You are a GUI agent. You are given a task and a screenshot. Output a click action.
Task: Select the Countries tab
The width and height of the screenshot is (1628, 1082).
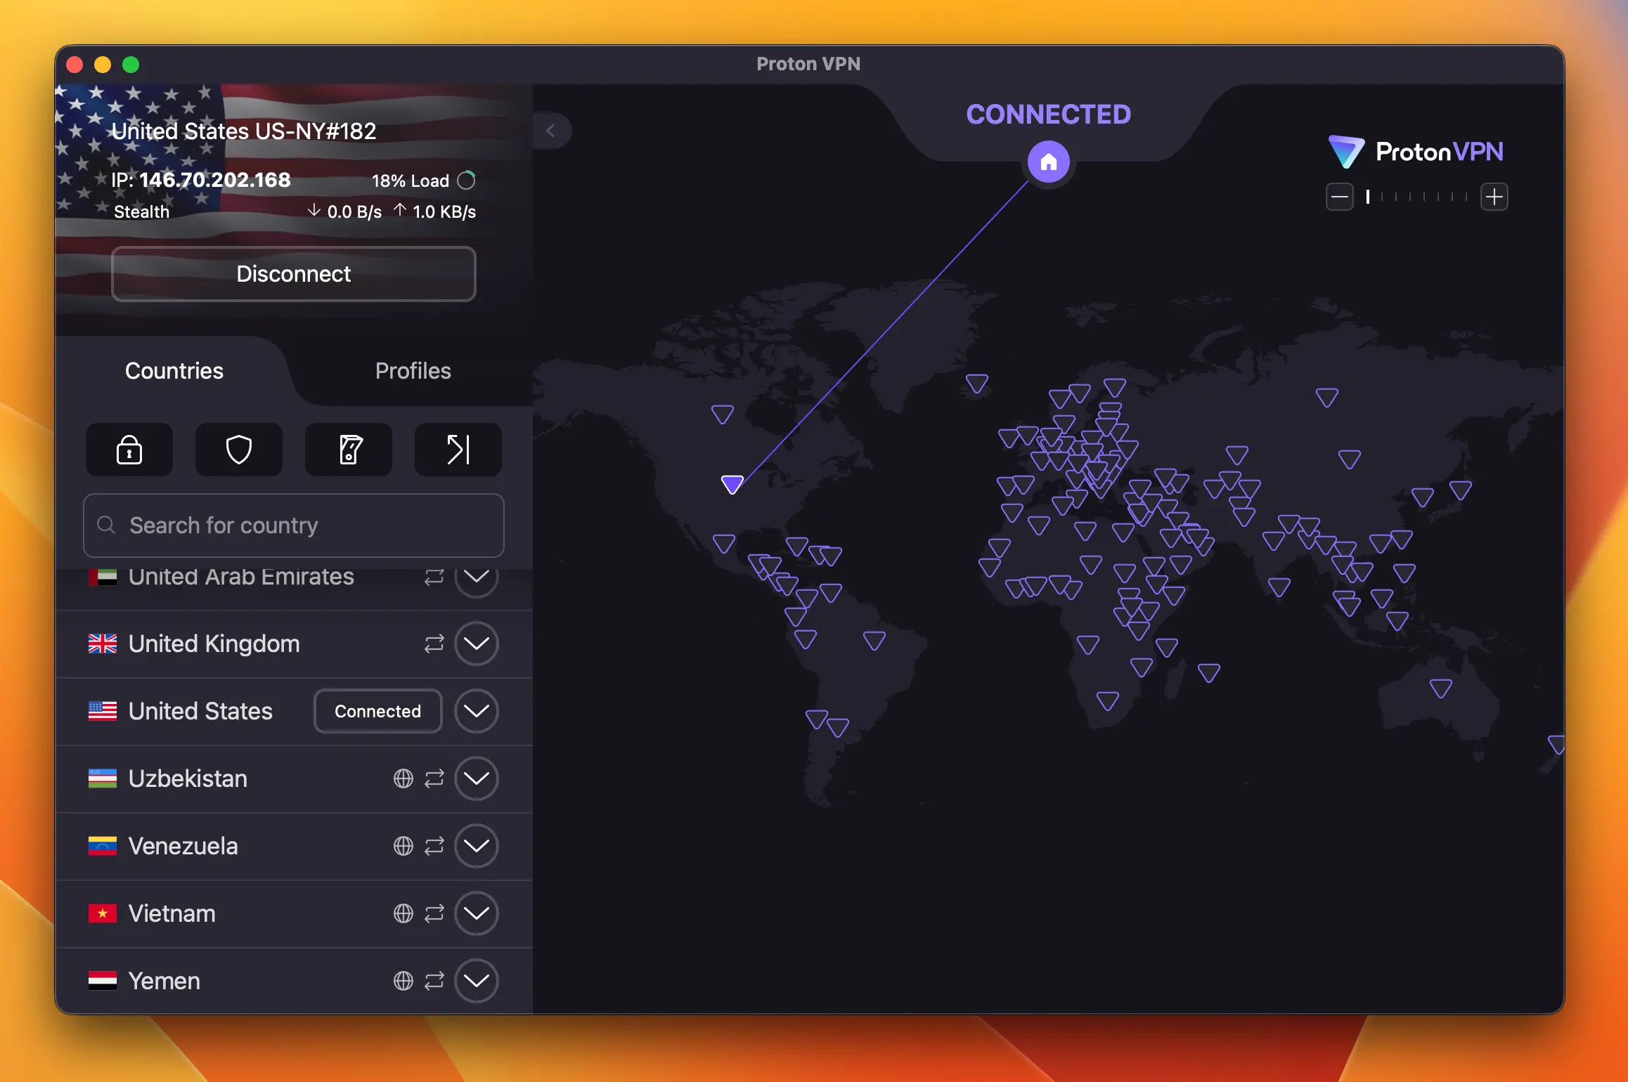[174, 371]
